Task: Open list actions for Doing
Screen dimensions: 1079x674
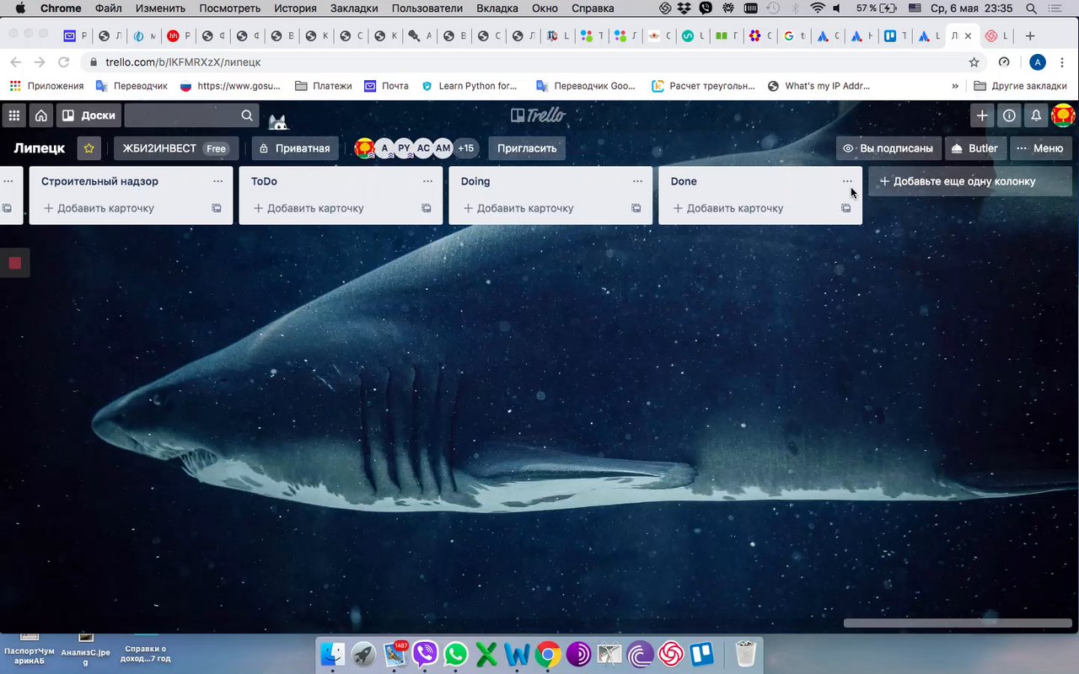Action: click(x=637, y=181)
